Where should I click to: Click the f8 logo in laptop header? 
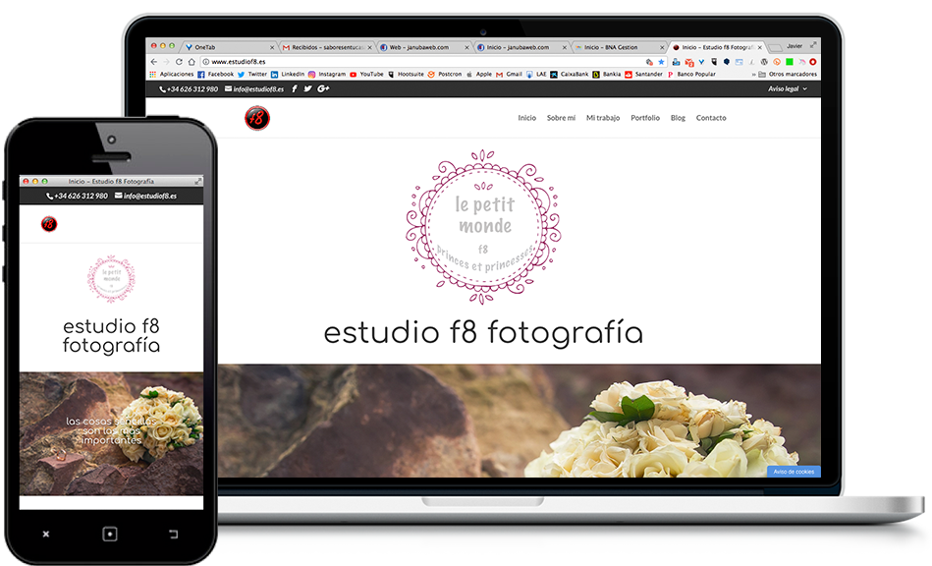click(256, 119)
